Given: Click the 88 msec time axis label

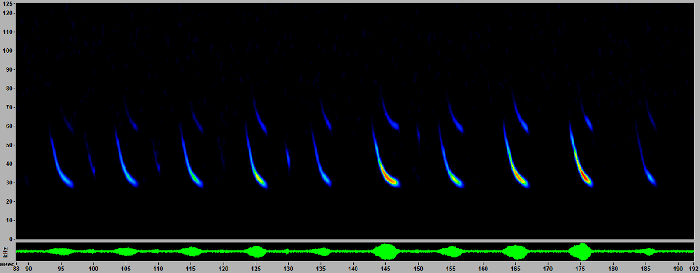Looking at the screenshot, I should click(x=16, y=269).
